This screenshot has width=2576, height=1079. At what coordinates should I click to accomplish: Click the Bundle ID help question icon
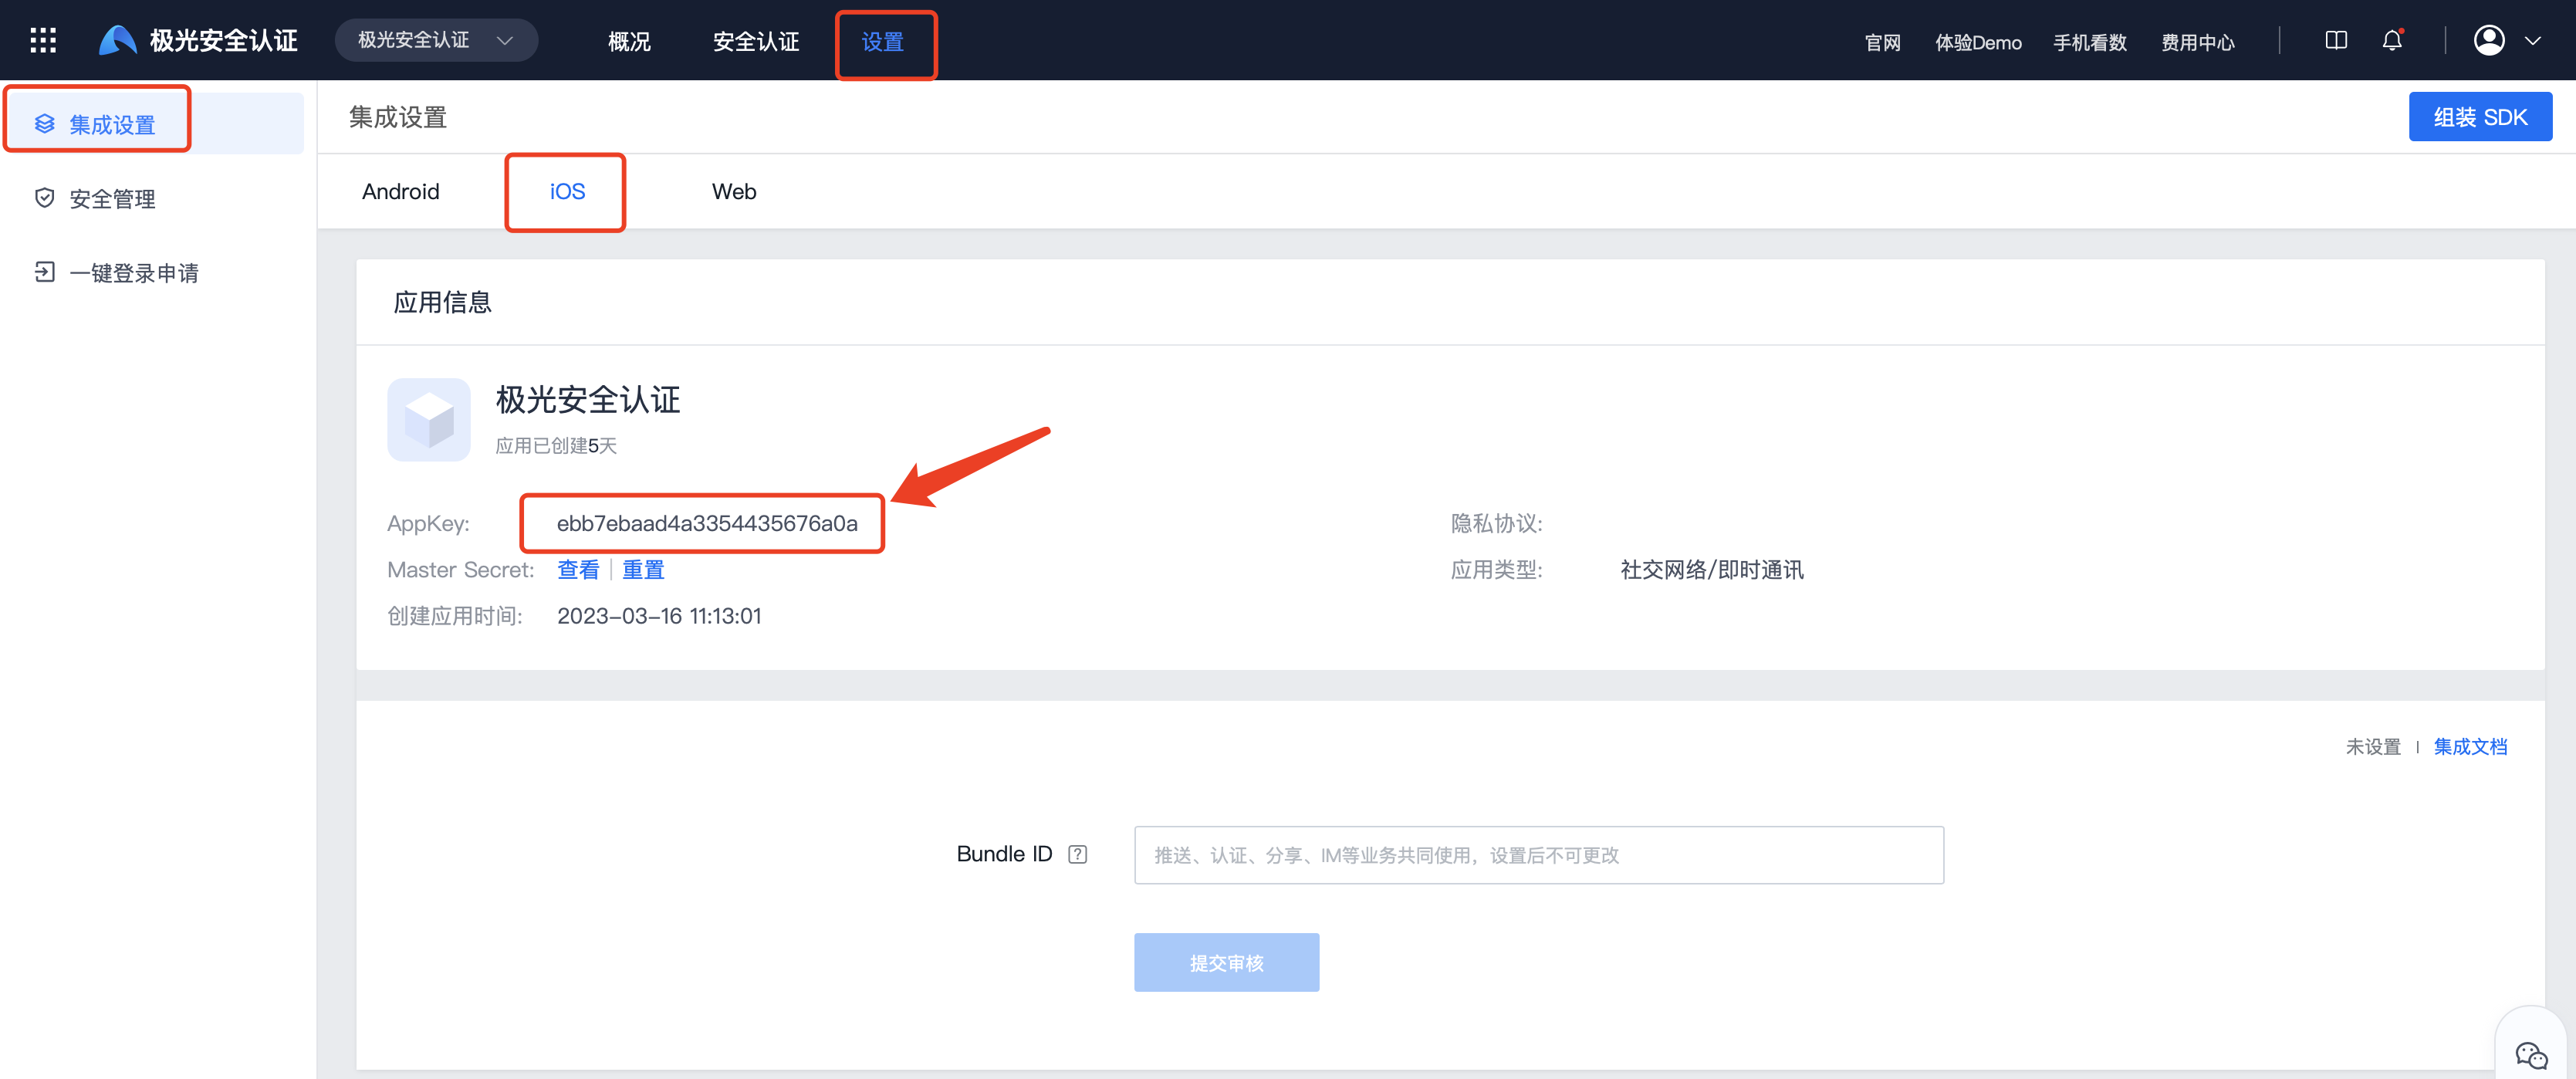1077,854
